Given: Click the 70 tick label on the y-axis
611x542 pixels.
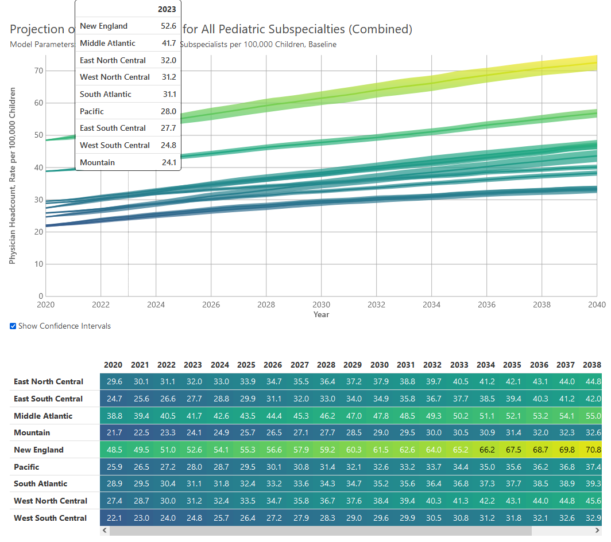Looking at the screenshot, I should pos(38,71).
